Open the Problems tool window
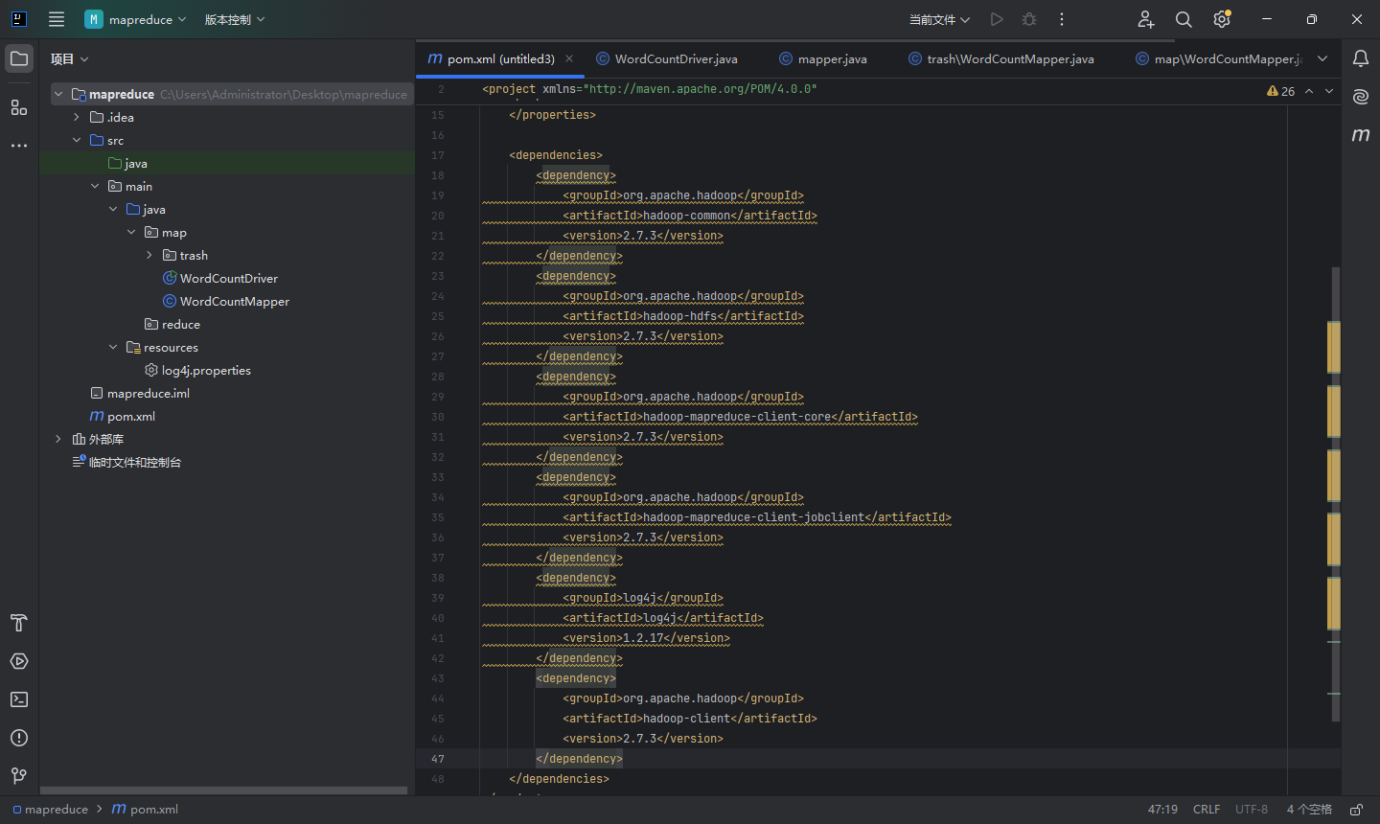Screen dimensions: 1380x824 [19, 738]
